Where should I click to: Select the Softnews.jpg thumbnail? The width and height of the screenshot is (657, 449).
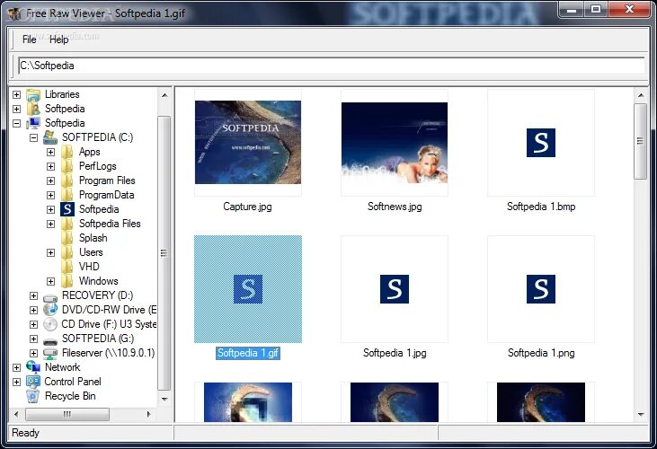click(x=395, y=142)
